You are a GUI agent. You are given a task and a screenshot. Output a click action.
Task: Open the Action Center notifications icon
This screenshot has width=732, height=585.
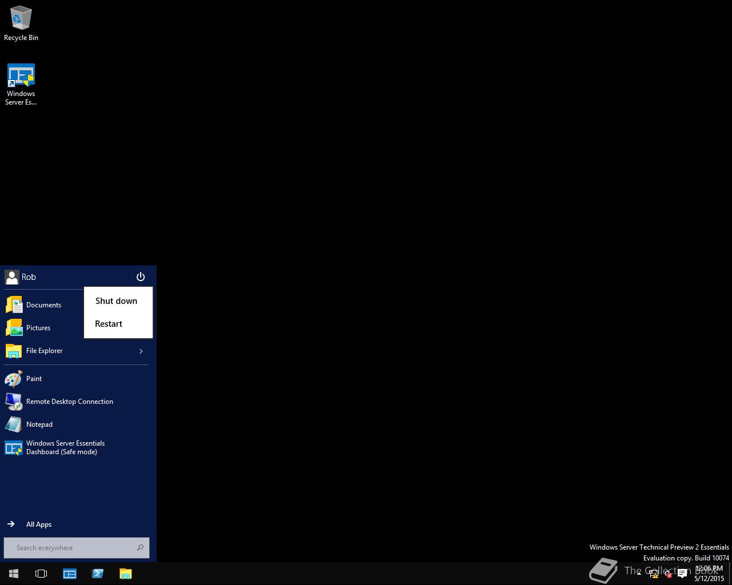pyautogui.click(x=682, y=574)
